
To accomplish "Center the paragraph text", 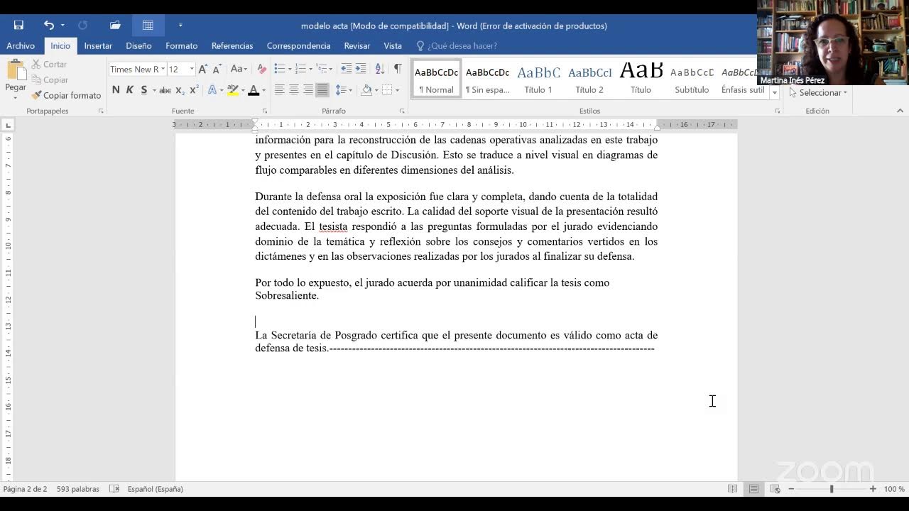I will tap(293, 90).
